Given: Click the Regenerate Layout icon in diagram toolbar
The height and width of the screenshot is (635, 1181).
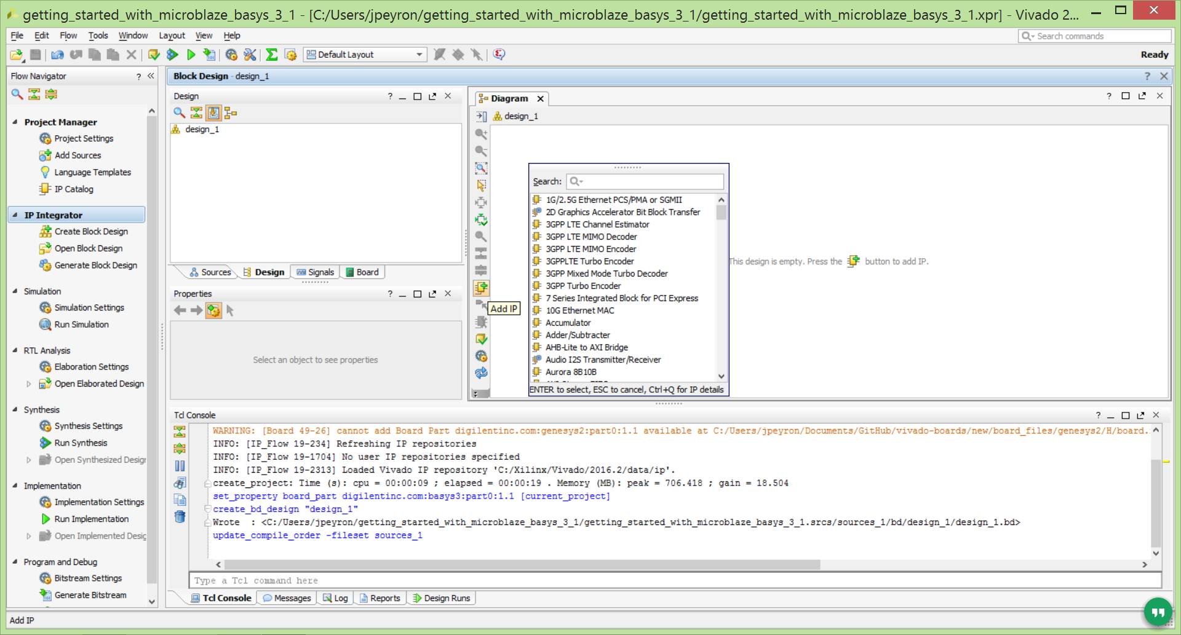Looking at the screenshot, I should click(481, 373).
